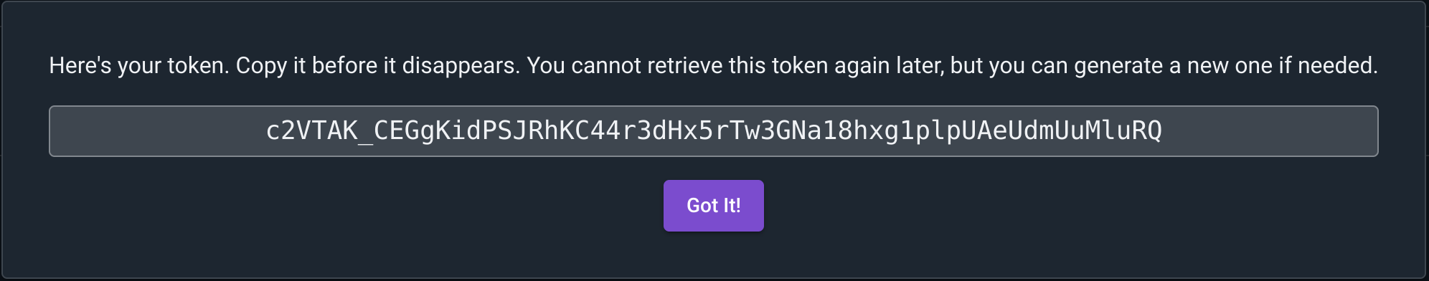Click the token portion reading hxg1plpUAe
This screenshot has height=281, width=1429.
tap(930, 131)
